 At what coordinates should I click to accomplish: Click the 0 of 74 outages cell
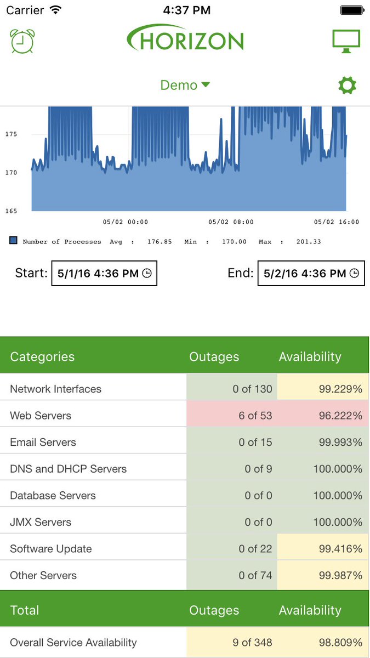coord(232,576)
